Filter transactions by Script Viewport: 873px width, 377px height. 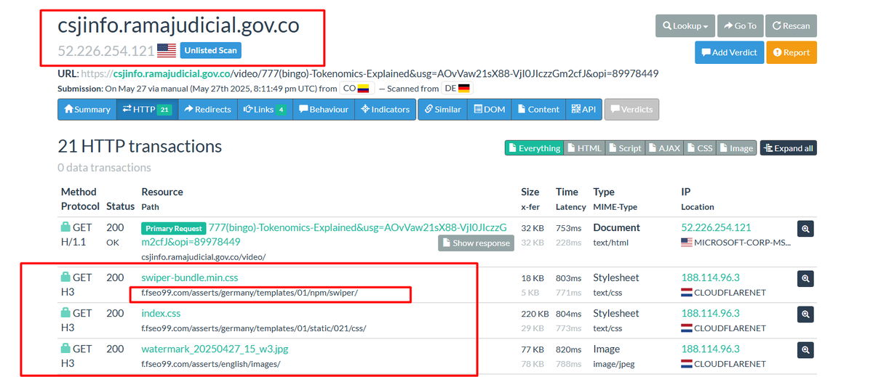(625, 147)
